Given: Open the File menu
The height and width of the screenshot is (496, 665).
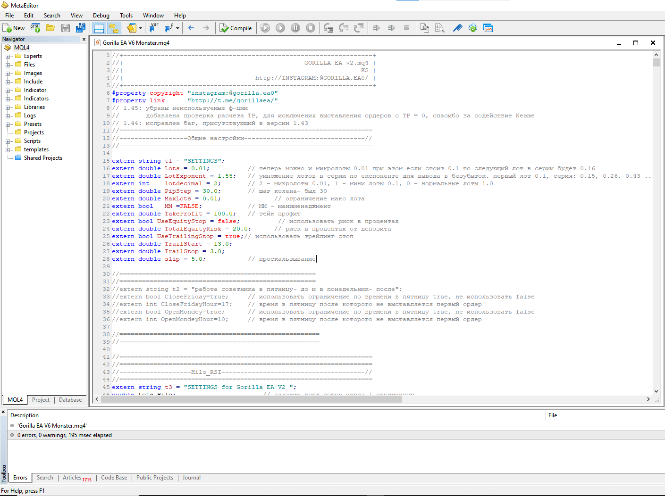Looking at the screenshot, I should click(x=9, y=16).
